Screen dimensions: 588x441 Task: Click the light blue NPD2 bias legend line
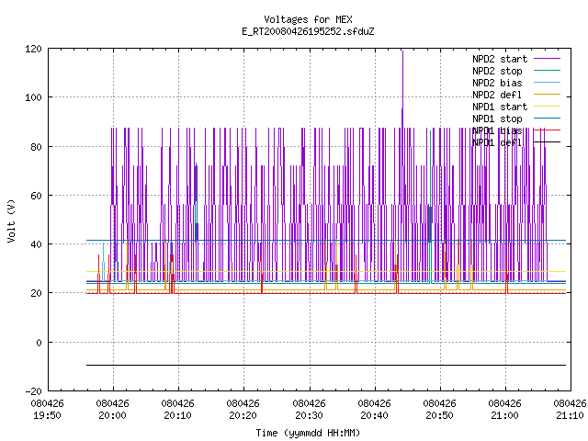coord(548,82)
